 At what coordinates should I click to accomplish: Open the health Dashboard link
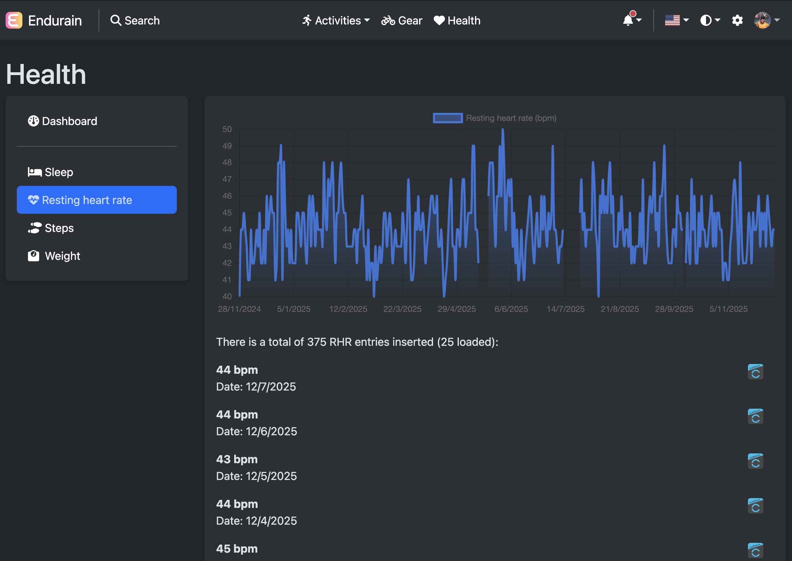[69, 121]
